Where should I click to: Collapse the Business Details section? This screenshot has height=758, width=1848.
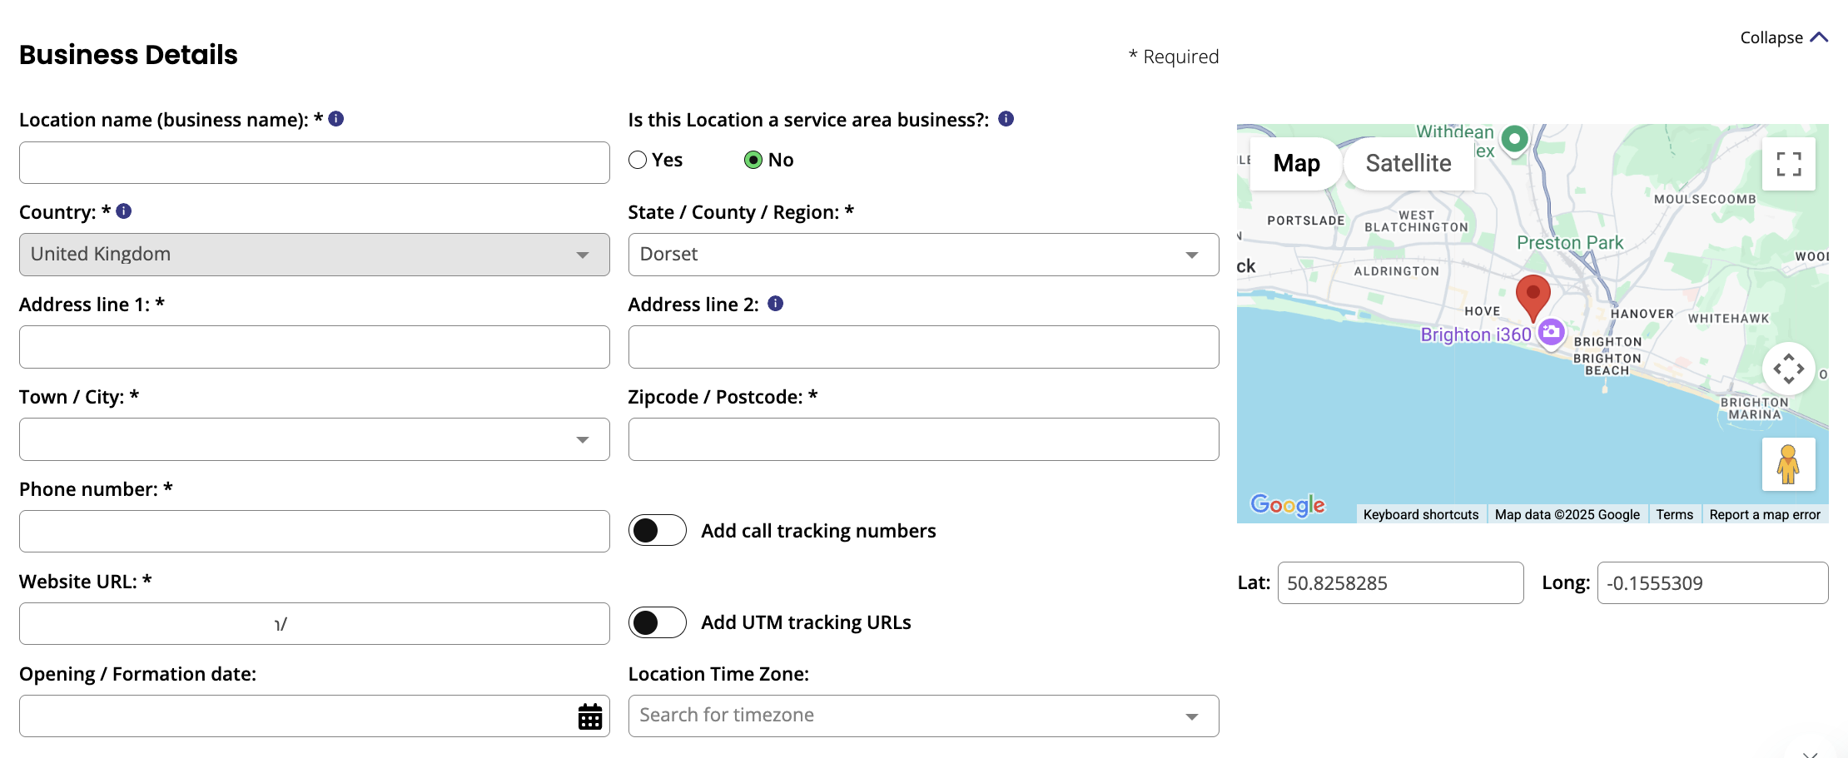tap(1784, 37)
